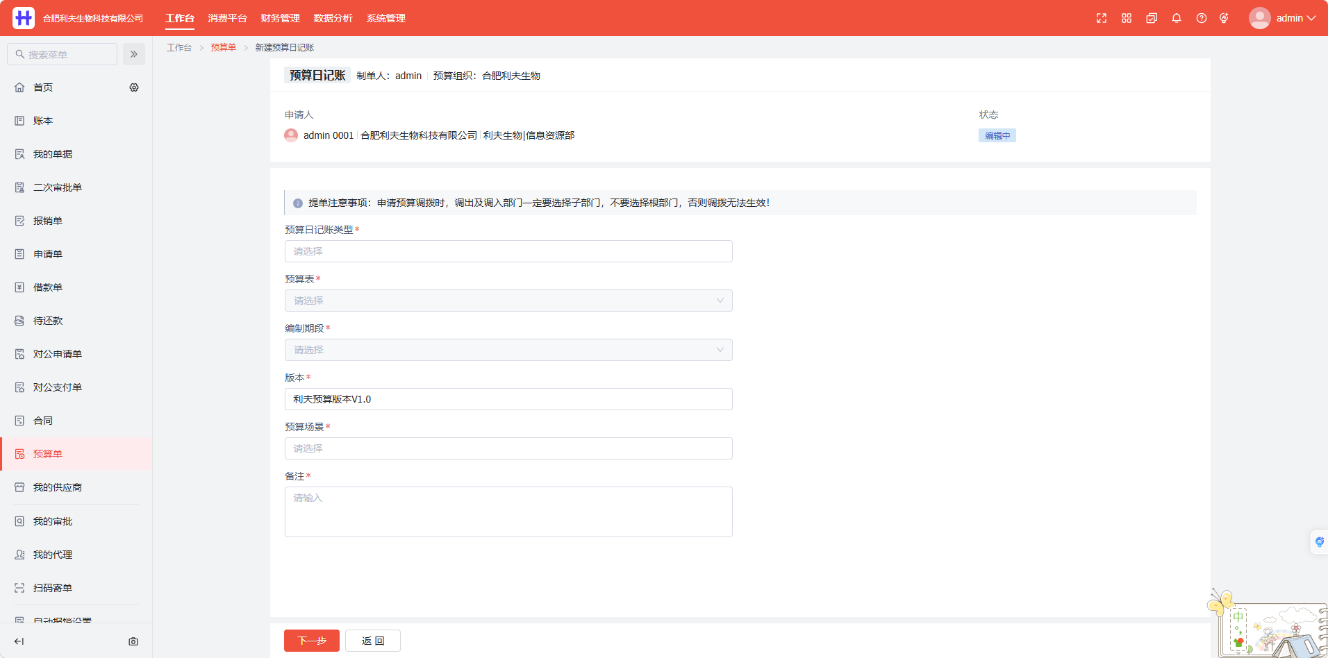
Task: Open the apps grid icon
Action: click(x=1127, y=18)
